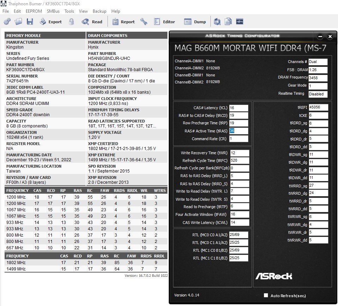Click the tWRWR_dd value field
Image resolution: width=338 pixels, height=306 pixels.
point(318,240)
